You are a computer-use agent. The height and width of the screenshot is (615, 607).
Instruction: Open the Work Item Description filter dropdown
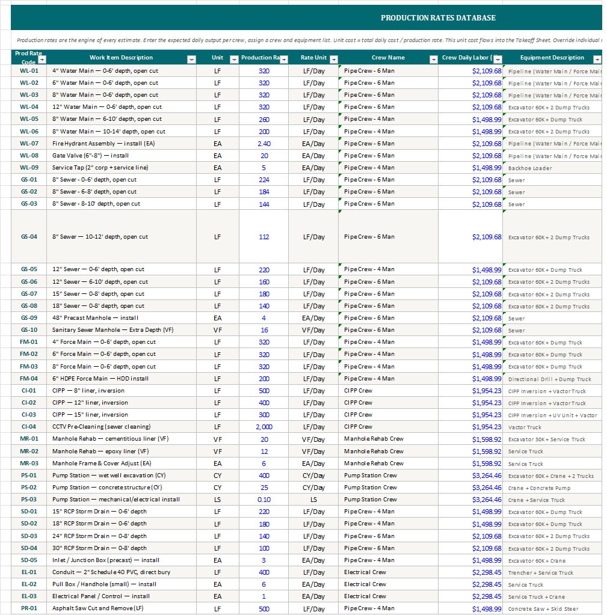pos(191,60)
